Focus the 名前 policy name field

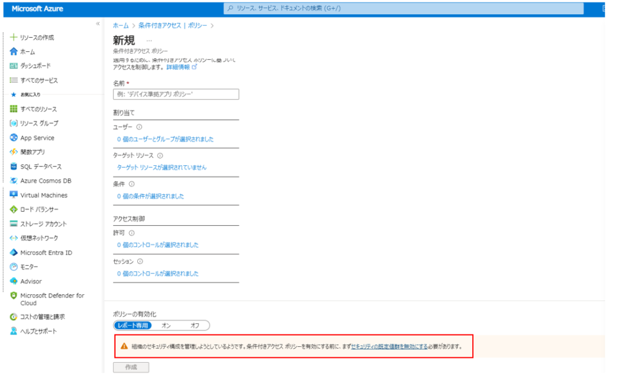click(176, 94)
